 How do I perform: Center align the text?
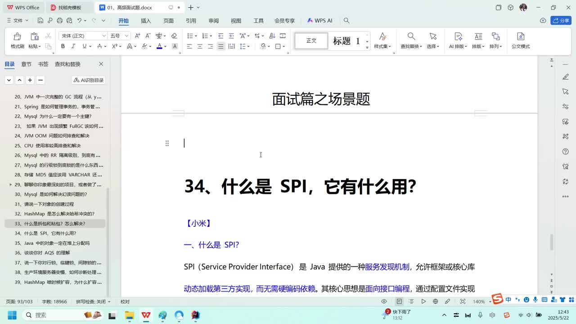(x=200, y=46)
